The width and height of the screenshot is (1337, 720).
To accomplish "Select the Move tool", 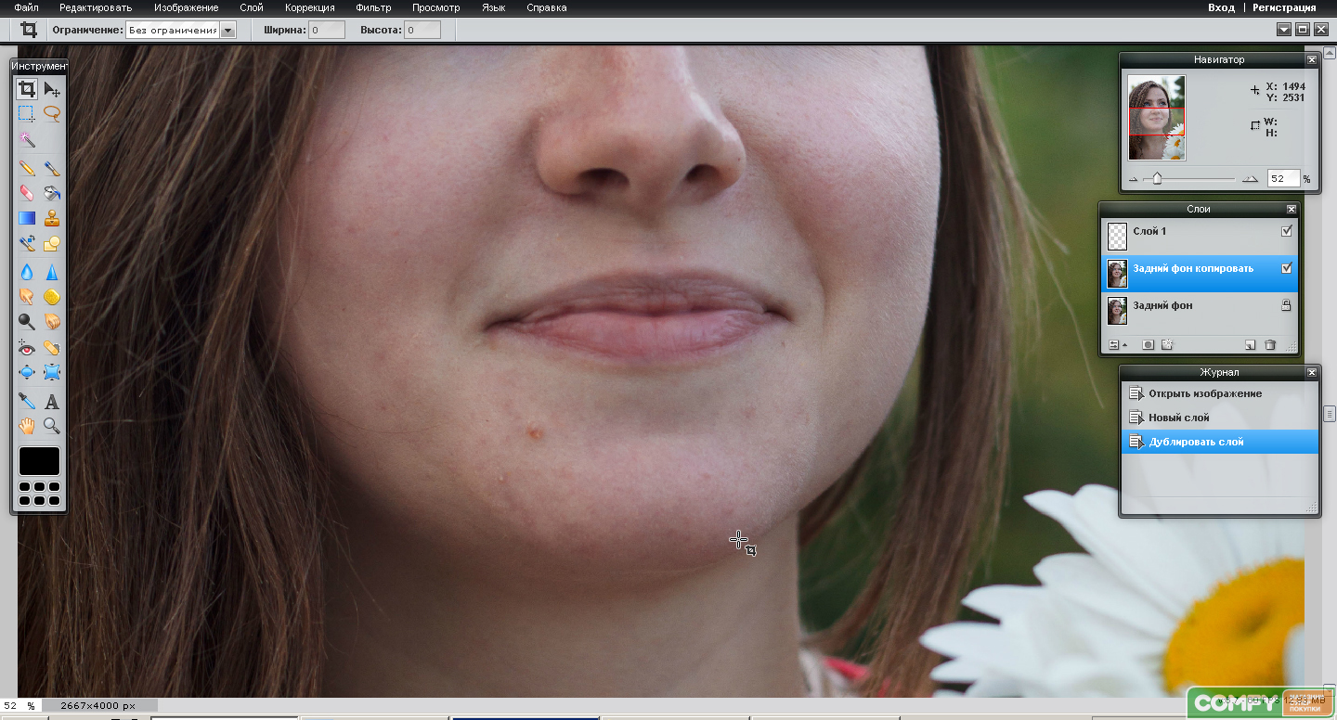I will [x=52, y=89].
